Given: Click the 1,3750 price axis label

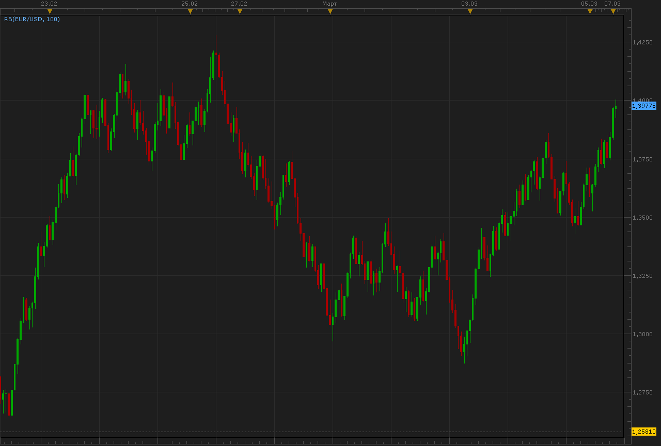Looking at the screenshot, I should click(642, 159).
